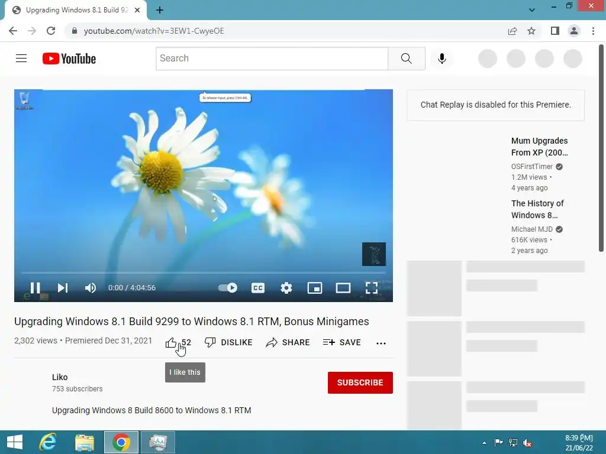Open The History of Windows 8 video
This screenshot has height=454, width=606.
537,209
